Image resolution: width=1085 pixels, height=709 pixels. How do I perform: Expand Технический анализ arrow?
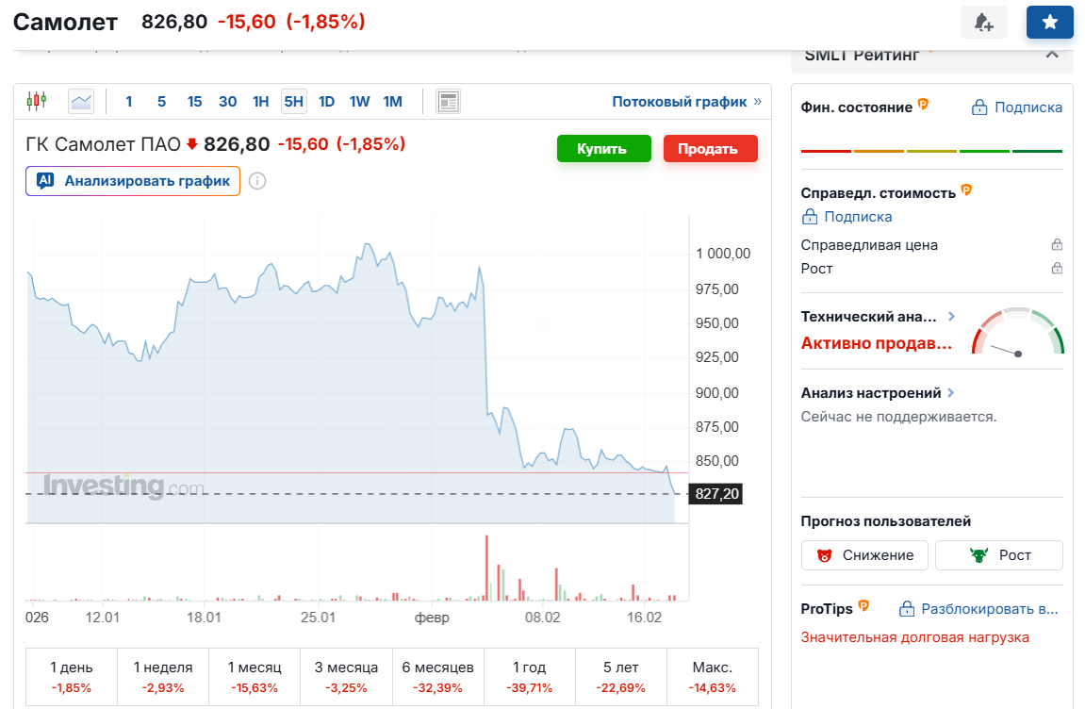(951, 317)
